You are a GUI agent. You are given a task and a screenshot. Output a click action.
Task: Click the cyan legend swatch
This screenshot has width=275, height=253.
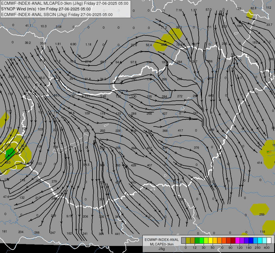click(260, 241)
